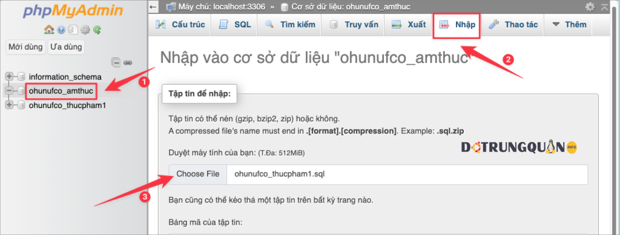The image size is (620, 235).
Task: Hide navigation panel with the left arrow button
Action: click(153, 7)
